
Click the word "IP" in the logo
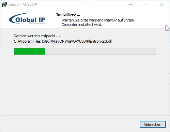click(x=42, y=20)
